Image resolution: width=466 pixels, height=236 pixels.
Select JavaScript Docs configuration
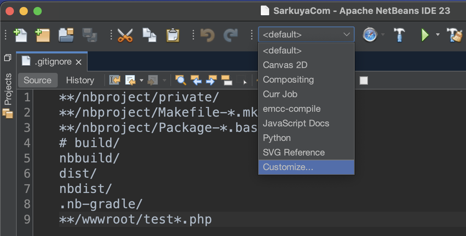pyautogui.click(x=306, y=123)
